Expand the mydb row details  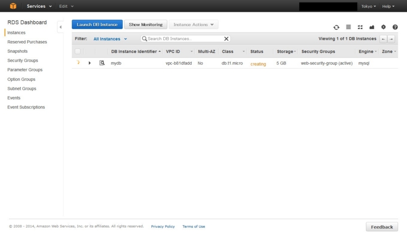point(90,63)
